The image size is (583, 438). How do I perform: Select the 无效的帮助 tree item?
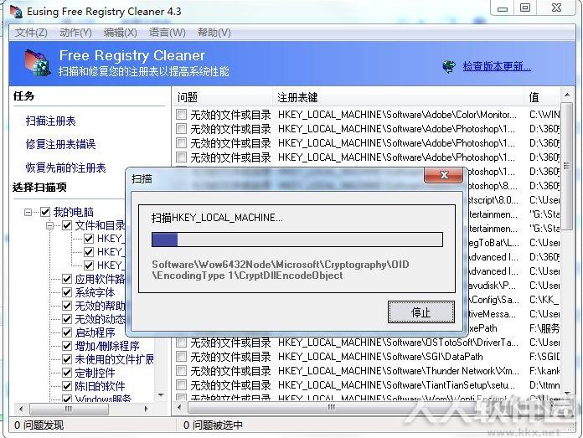point(100,306)
